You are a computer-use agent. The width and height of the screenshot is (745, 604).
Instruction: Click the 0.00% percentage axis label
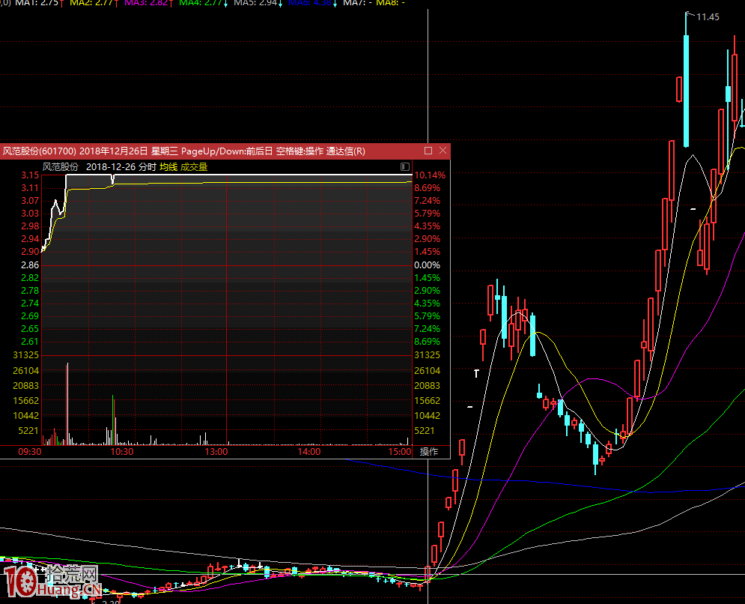coord(427,265)
